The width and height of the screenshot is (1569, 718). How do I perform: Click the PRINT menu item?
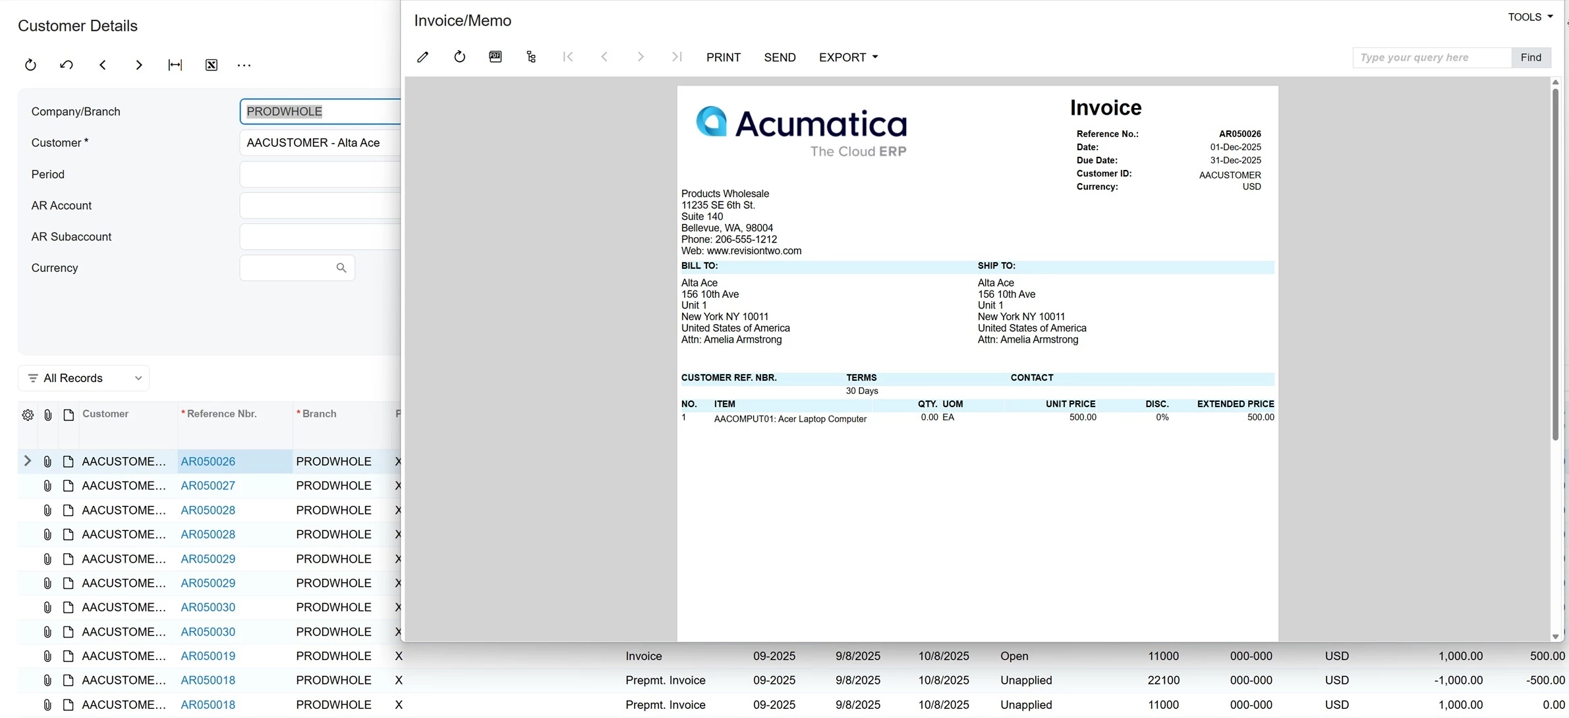[723, 57]
